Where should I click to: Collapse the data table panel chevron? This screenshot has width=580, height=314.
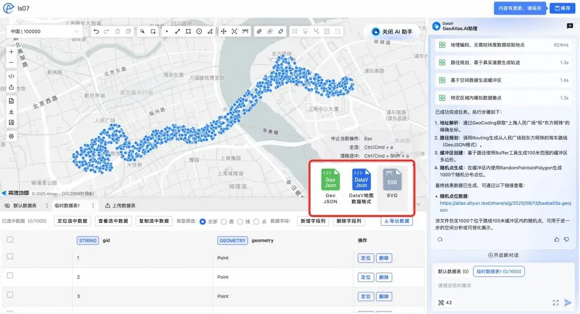(x=418, y=204)
